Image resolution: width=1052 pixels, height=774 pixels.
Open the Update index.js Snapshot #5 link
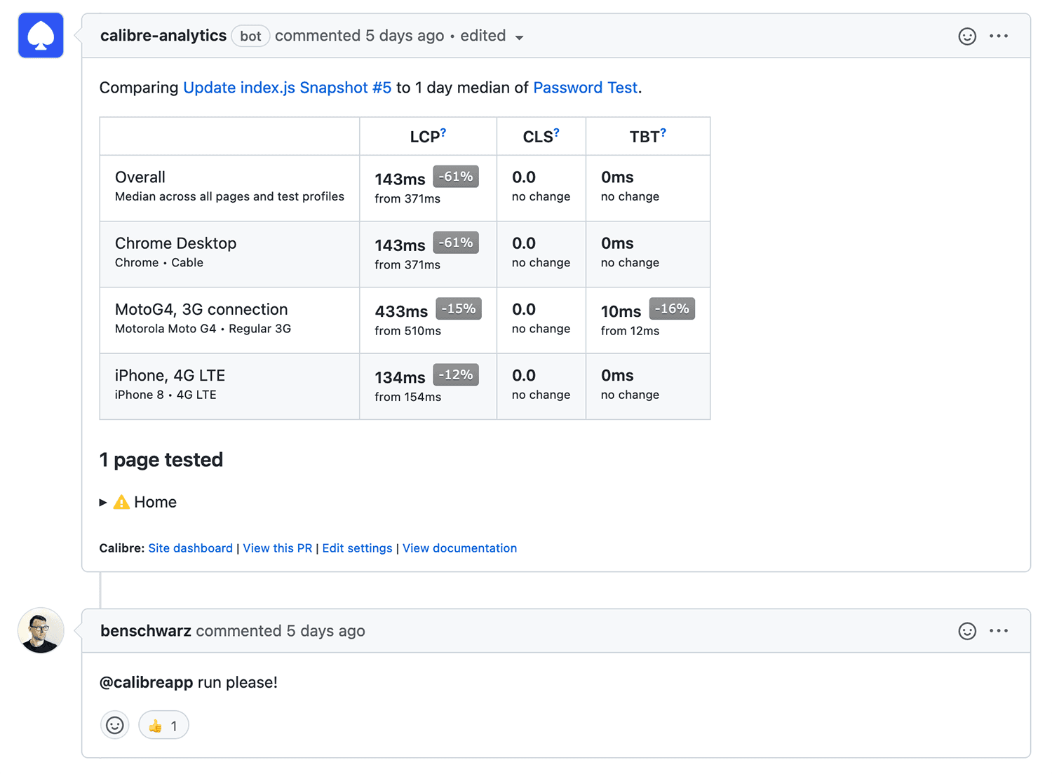point(287,87)
